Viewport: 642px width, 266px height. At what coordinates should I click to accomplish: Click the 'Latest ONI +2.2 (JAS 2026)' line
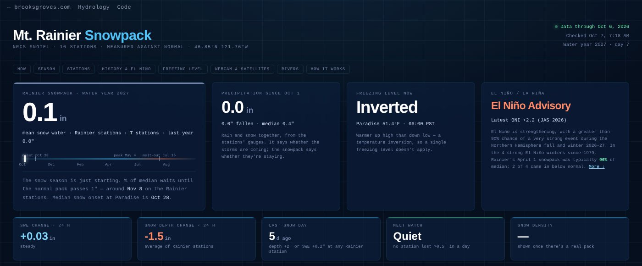(x=529, y=120)
